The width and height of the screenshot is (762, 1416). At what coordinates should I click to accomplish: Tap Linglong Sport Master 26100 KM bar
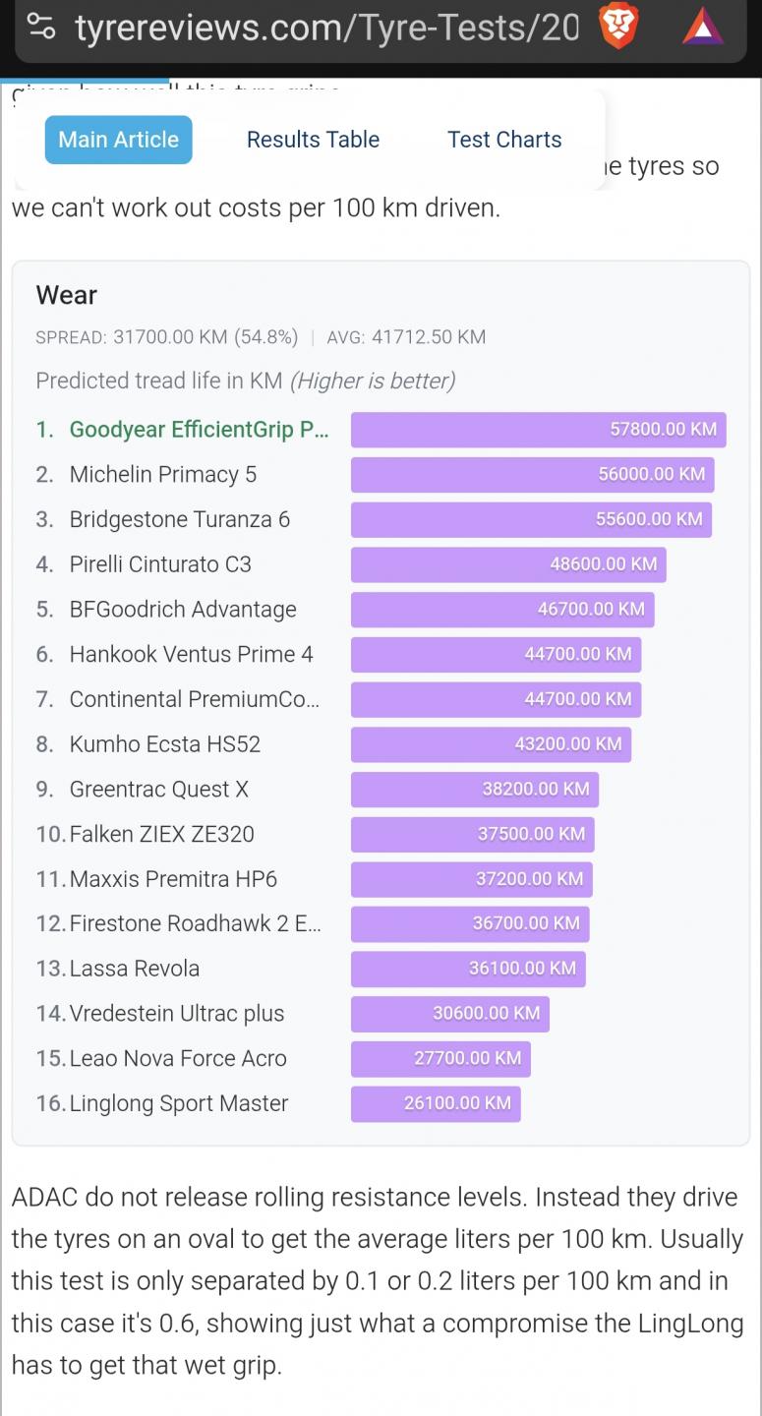coord(436,1103)
